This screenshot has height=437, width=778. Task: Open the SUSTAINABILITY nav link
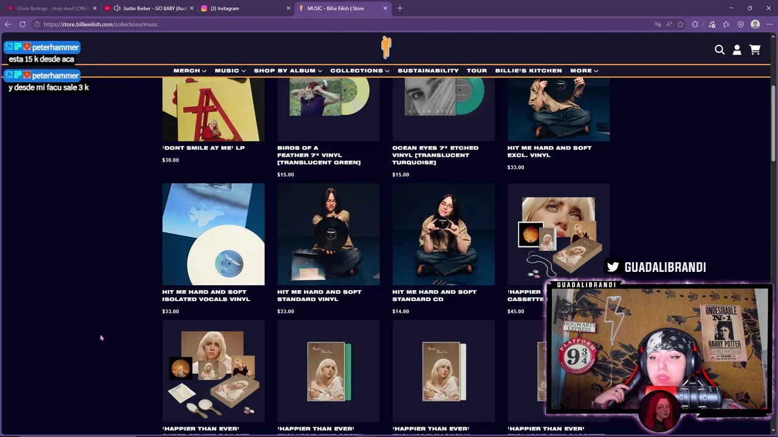pyautogui.click(x=428, y=71)
